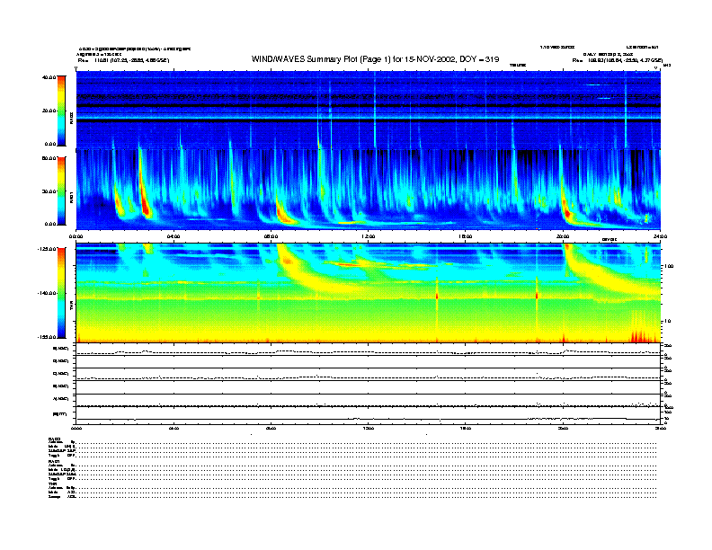Click 20:00 tick label under RAD1 spectrogram
This screenshot has width=712, height=550.
pyautogui.click(x=563, y=236)
